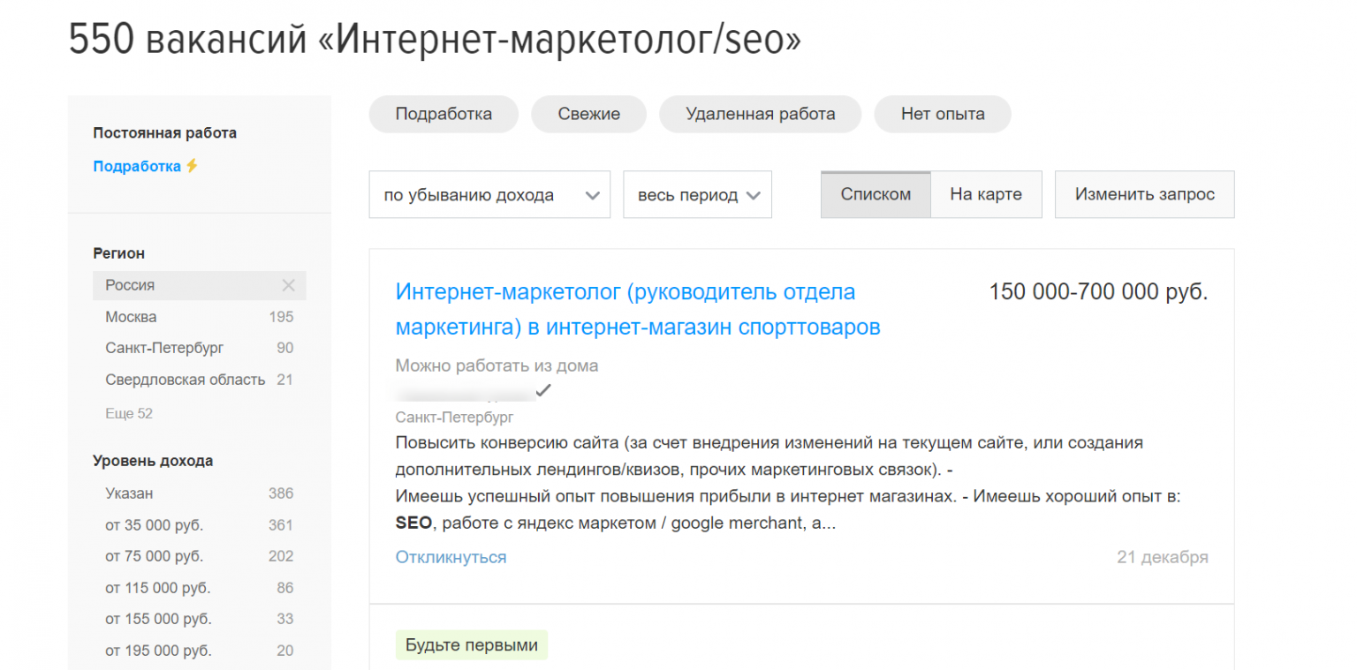Select the Россия region item
Viewport: 1357px width, 670px height.
click(200, 285)
